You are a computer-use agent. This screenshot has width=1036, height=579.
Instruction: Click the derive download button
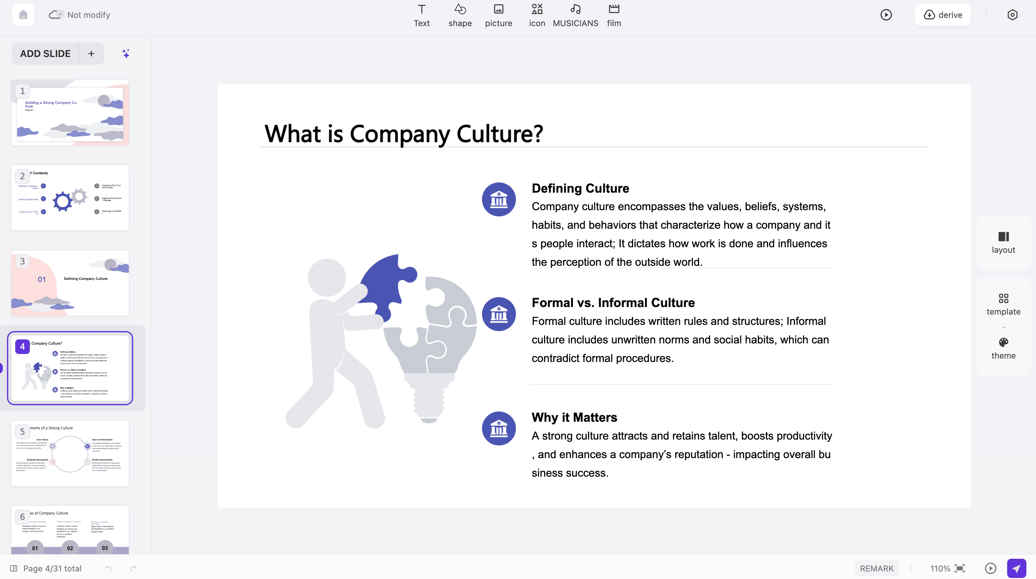pos(943,15)
